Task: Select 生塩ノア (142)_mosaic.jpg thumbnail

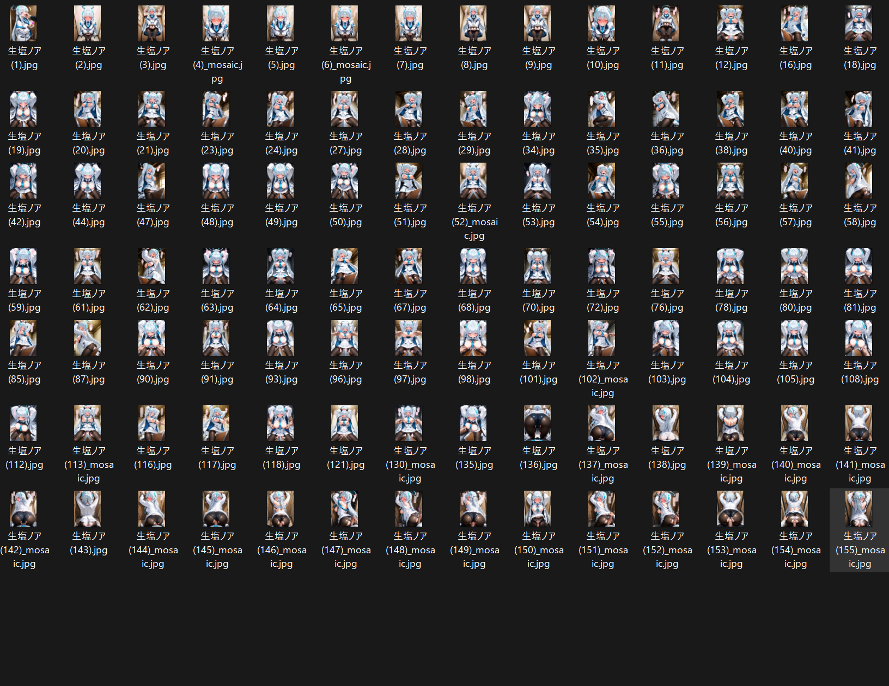Action: point(24,509)
